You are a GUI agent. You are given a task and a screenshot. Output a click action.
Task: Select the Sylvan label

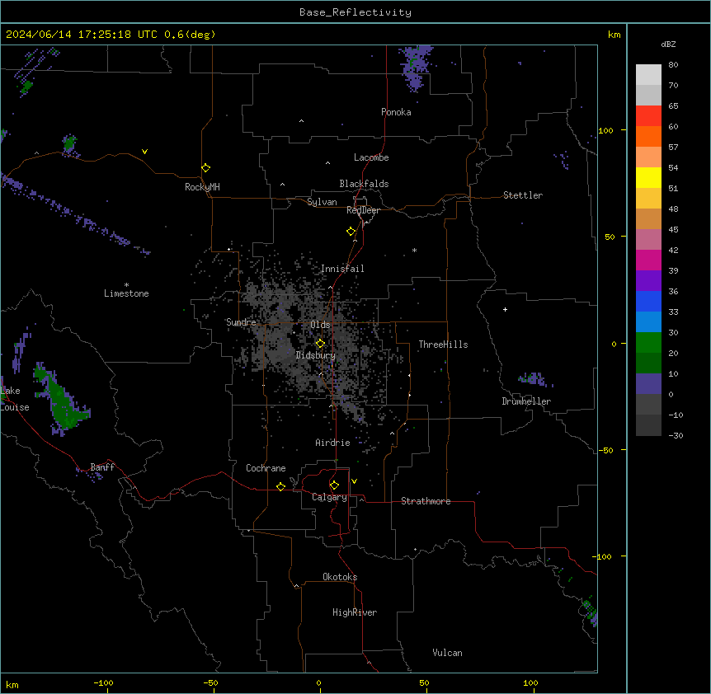[322, 202]
